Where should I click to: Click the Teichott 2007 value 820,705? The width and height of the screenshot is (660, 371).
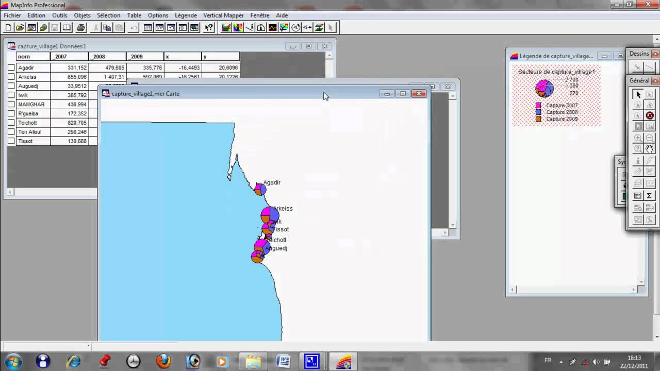click(77, 123)
